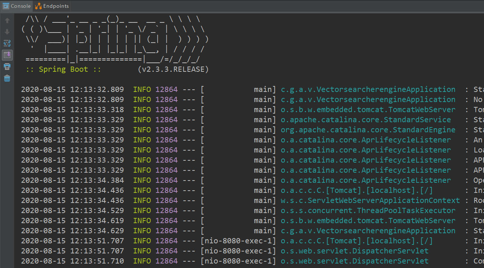Viewport: 484px width, 268px height.
Task: Click the Down the Stack Trace arrow
Action: pyautogui.click(x=7, y=32)
